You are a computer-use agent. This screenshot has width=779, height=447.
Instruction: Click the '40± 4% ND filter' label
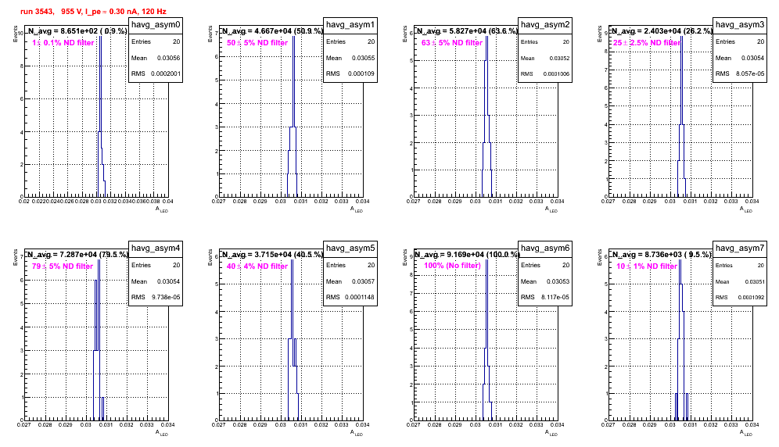tap(257, 266)
